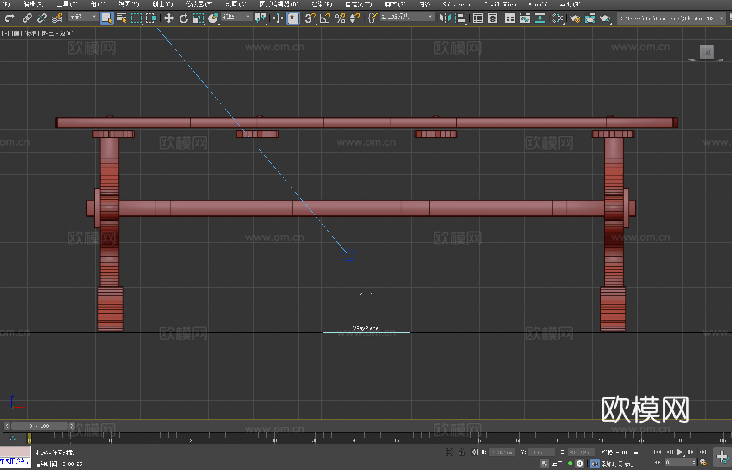Click rectangular selection region icon

[136, 18]
